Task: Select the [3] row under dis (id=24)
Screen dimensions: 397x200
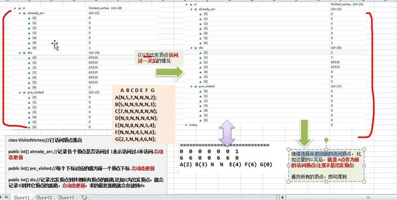Action: point(85,72)
